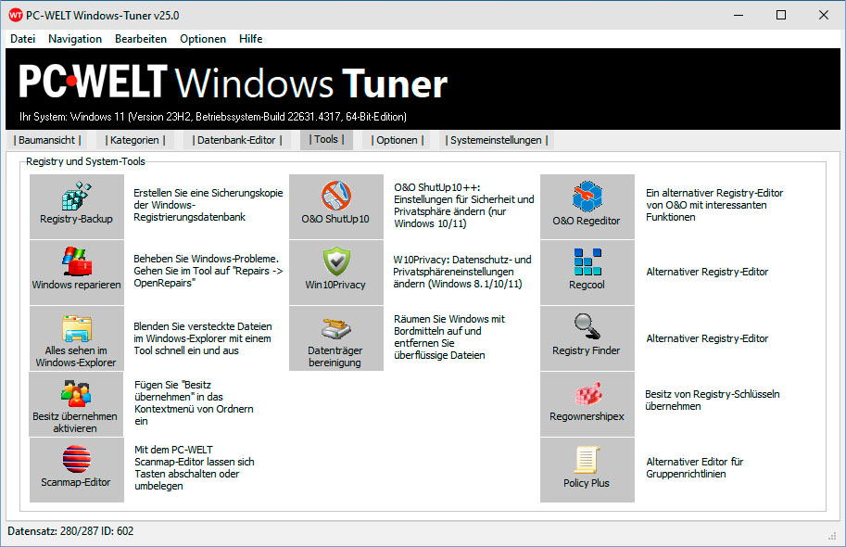Open the Regcool registry editor
The image size is (846, 547).
click(587, 273)
